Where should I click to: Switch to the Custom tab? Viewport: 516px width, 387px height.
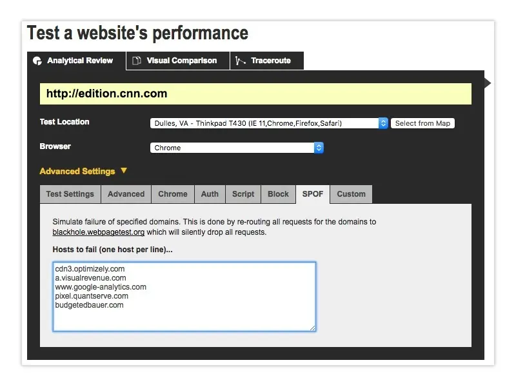coord(351,193)
